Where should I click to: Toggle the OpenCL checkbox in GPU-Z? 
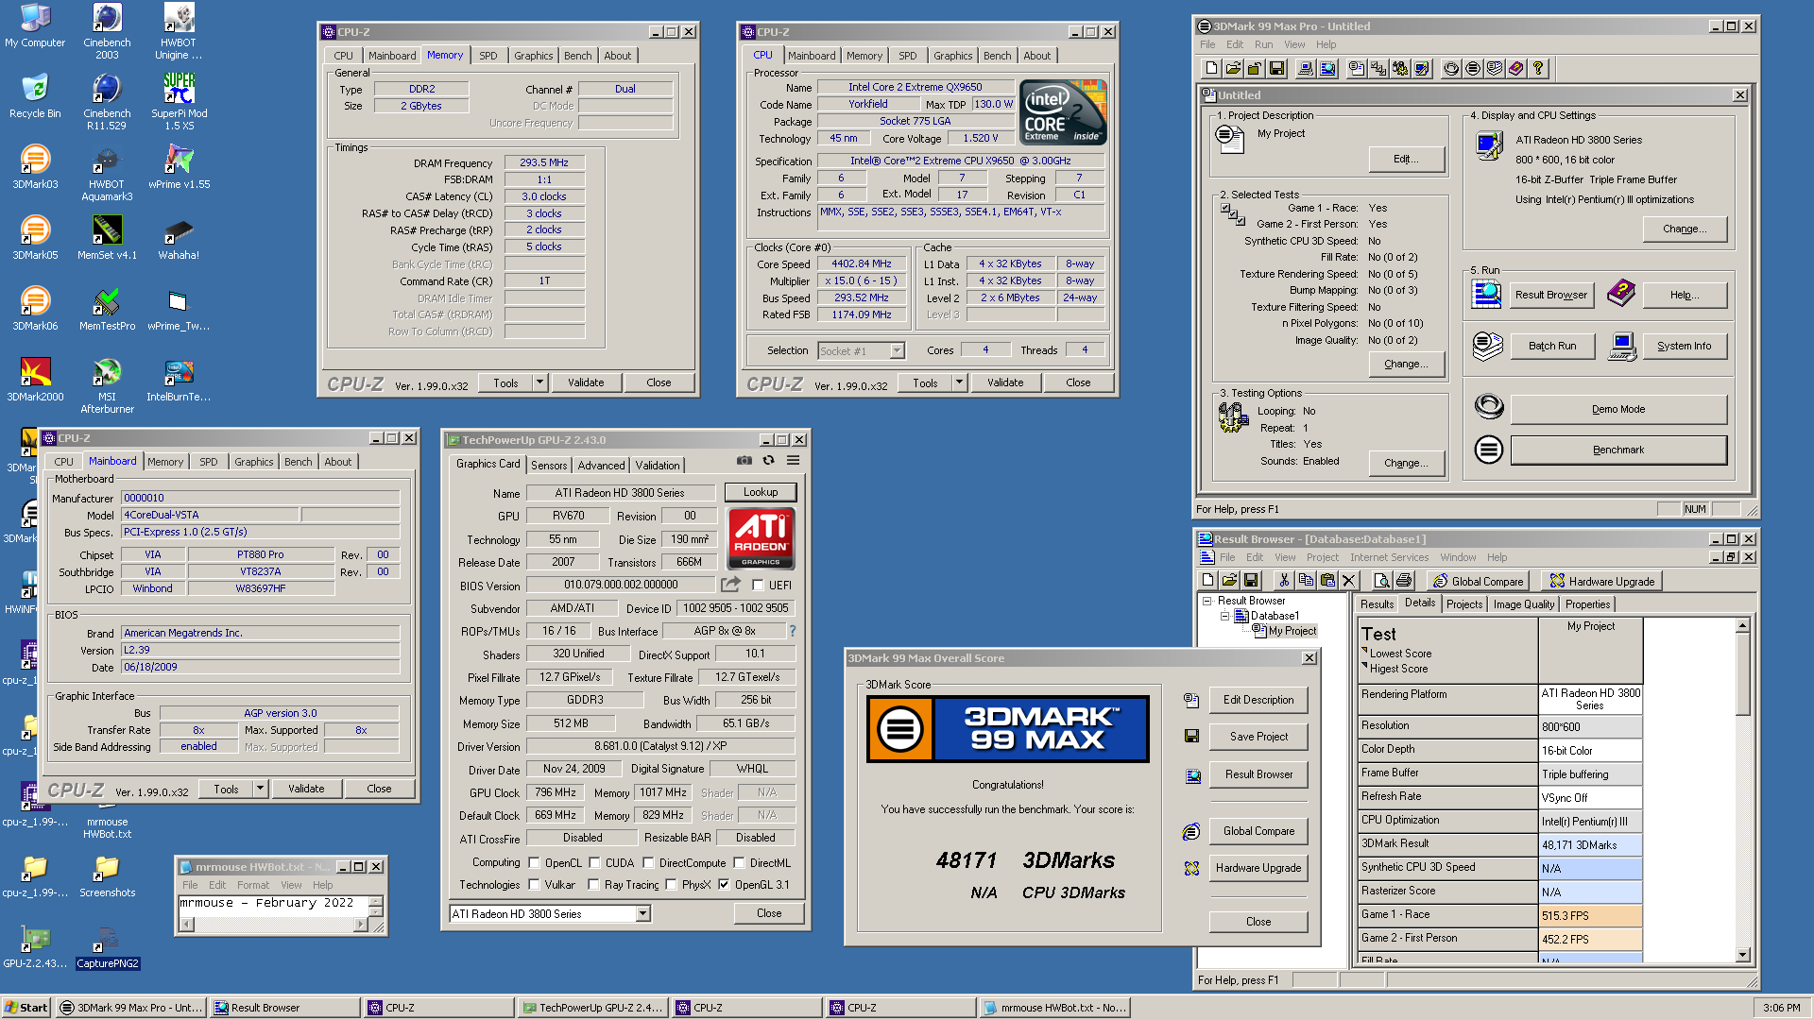534,862
